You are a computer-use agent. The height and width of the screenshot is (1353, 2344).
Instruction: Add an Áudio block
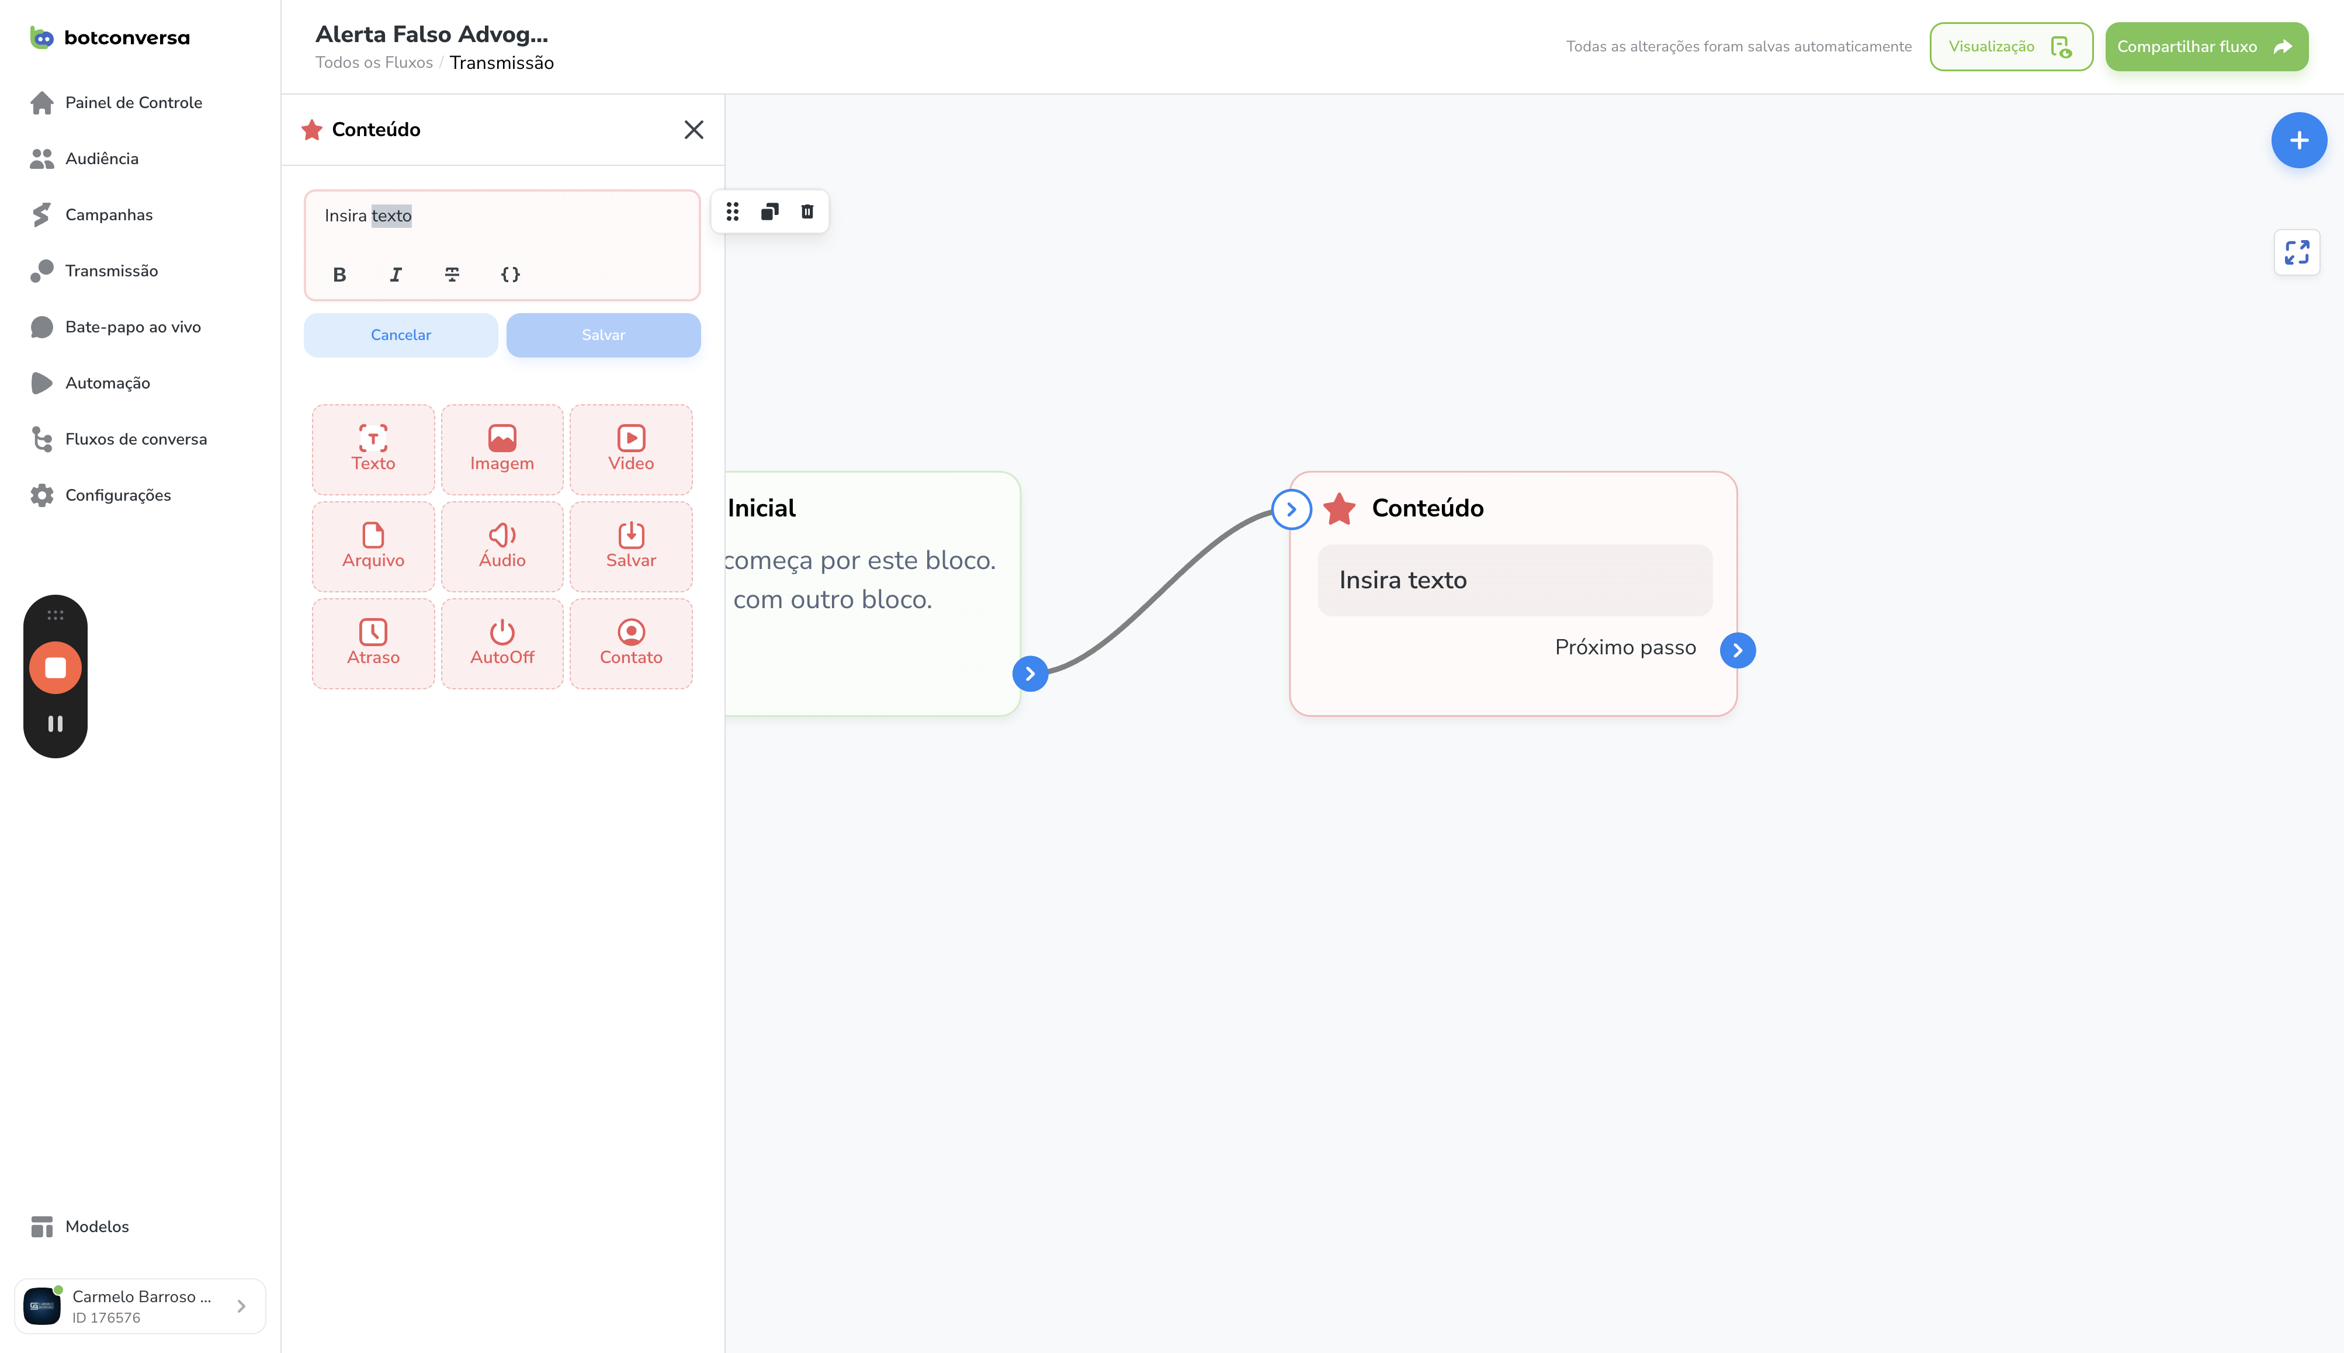pos(502,546)
